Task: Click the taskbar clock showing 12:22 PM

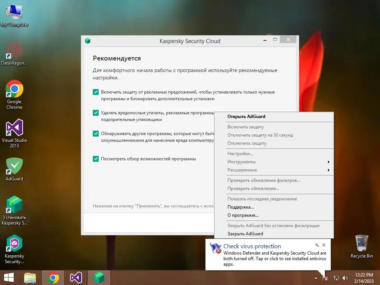Action: point(364,278)
